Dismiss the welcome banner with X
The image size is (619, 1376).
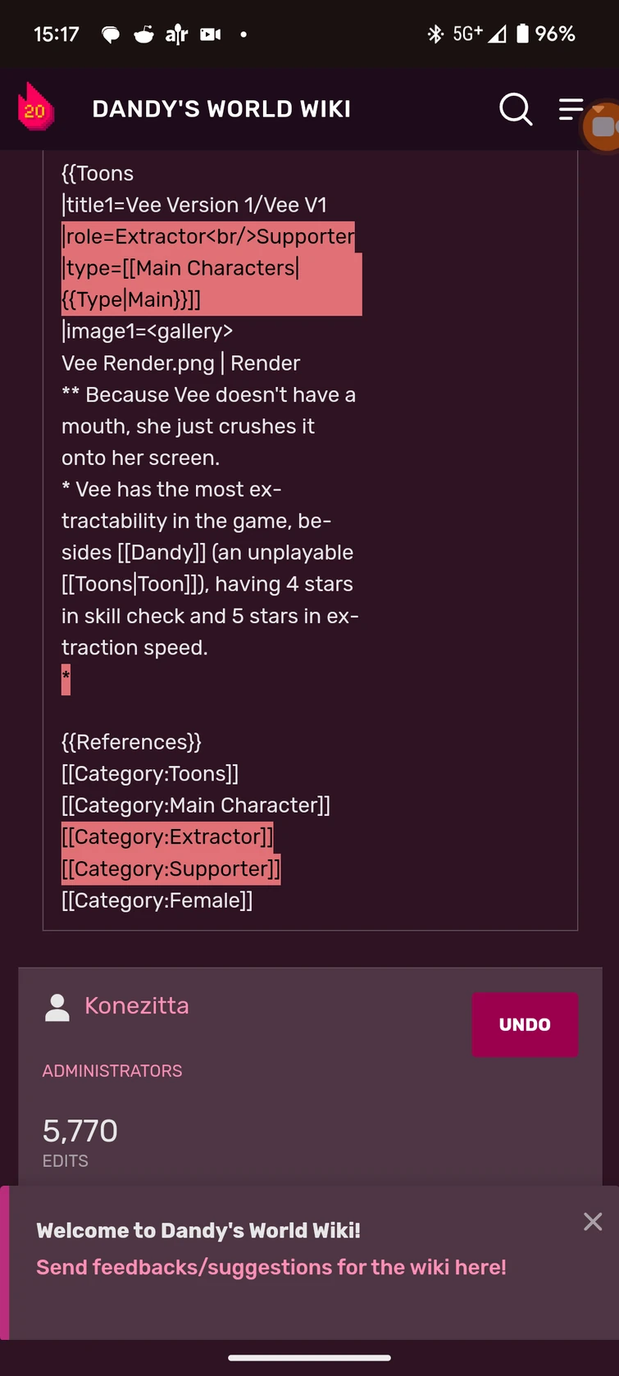tap(593, 1222)
